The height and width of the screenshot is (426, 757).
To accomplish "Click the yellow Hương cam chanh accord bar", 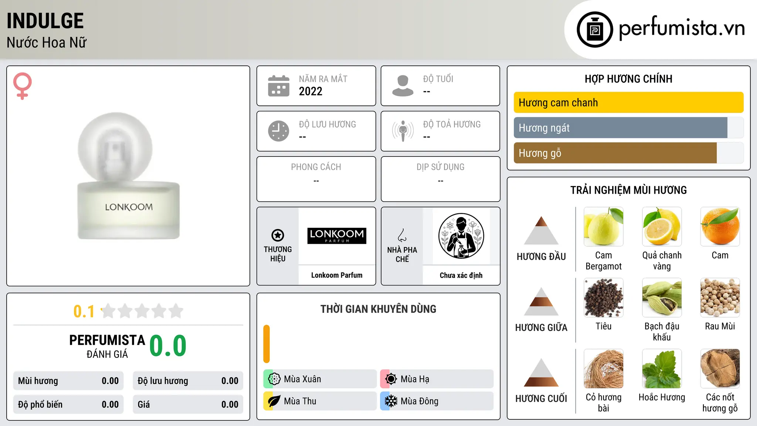I will coord(628,102).
